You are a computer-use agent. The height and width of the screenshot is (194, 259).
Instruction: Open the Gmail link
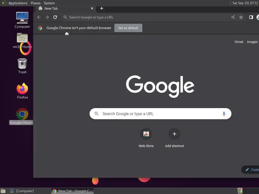point(239,42)
